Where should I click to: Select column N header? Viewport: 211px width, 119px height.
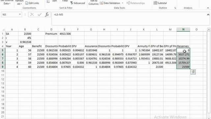click(183, 29)
